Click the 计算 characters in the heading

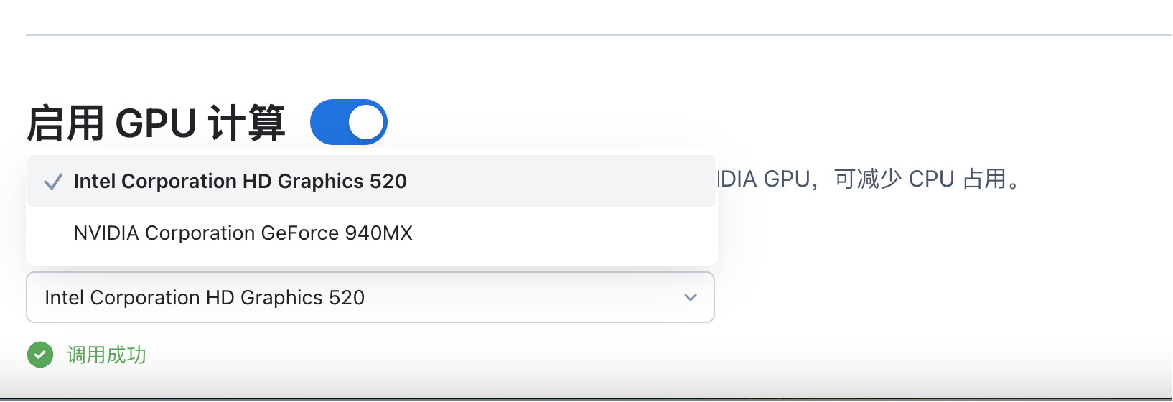(247, 123)
